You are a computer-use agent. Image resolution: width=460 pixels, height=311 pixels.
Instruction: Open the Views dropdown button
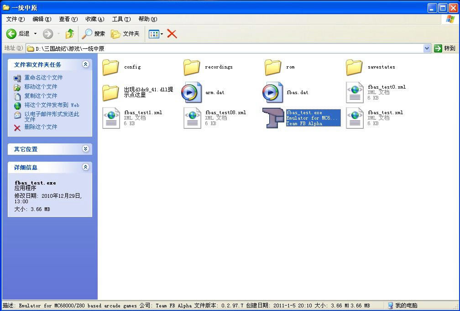pyautogui.click(x=156, y=34)
